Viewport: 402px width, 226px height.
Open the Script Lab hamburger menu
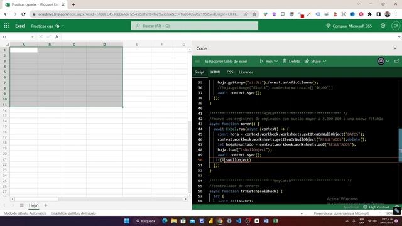197,62
